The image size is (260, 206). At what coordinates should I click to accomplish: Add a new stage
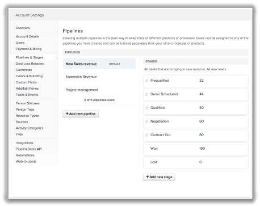[159, 177]
